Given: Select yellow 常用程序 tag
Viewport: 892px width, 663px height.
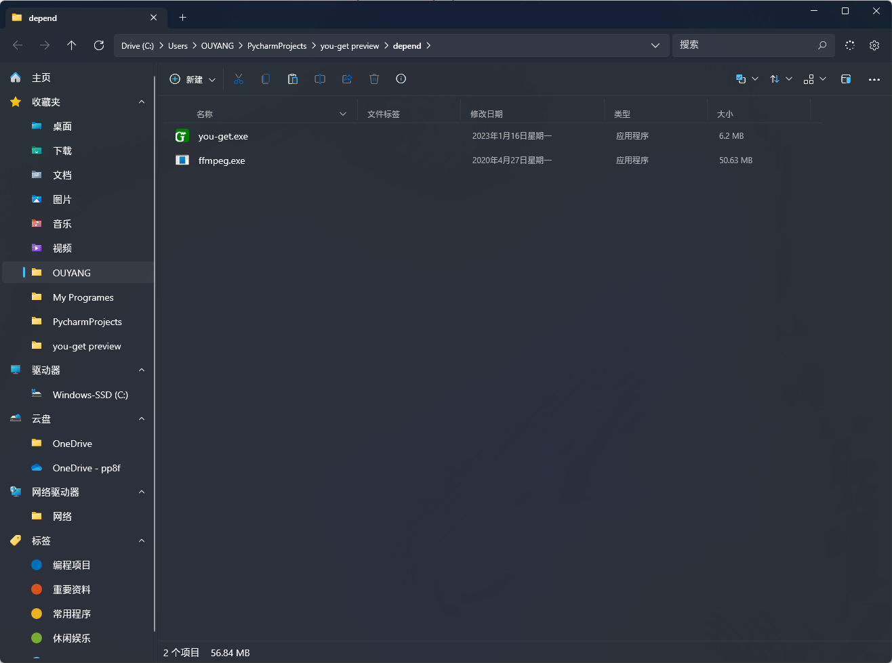Looking at the screenshot, I should (x=79, y=614).
